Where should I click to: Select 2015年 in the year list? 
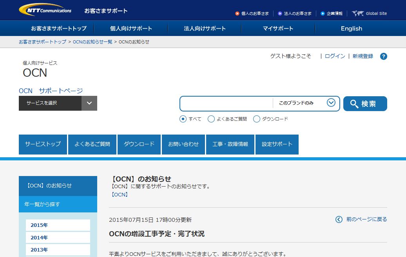pyautogui.click(x=58, y=225)
